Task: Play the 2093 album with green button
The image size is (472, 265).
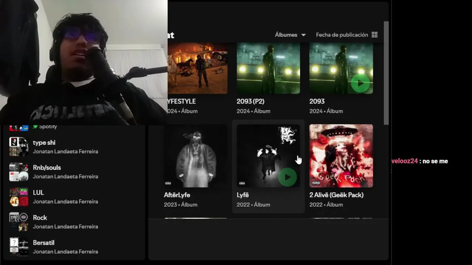Action: (360, 84)
